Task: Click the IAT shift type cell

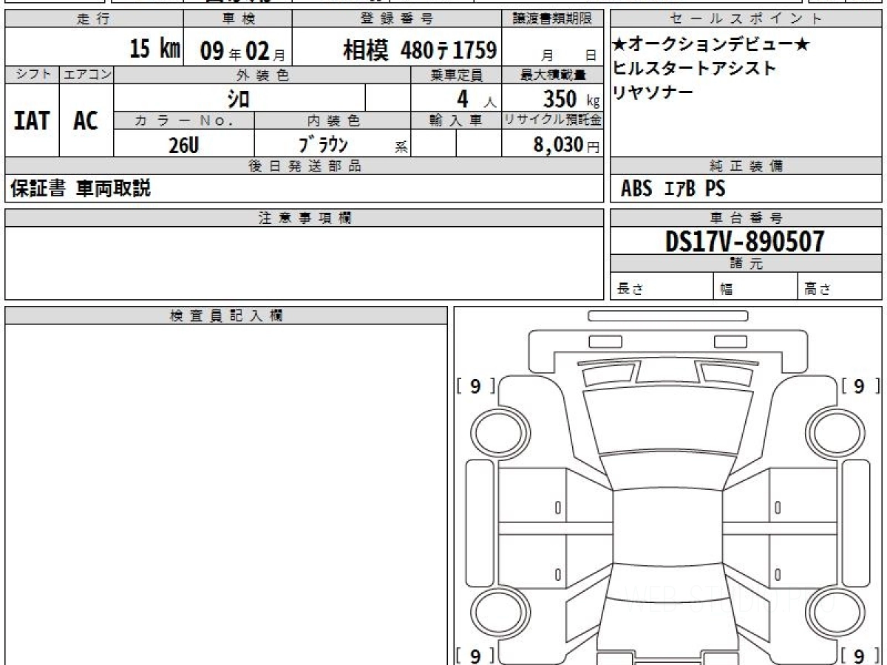Action: 32,120
